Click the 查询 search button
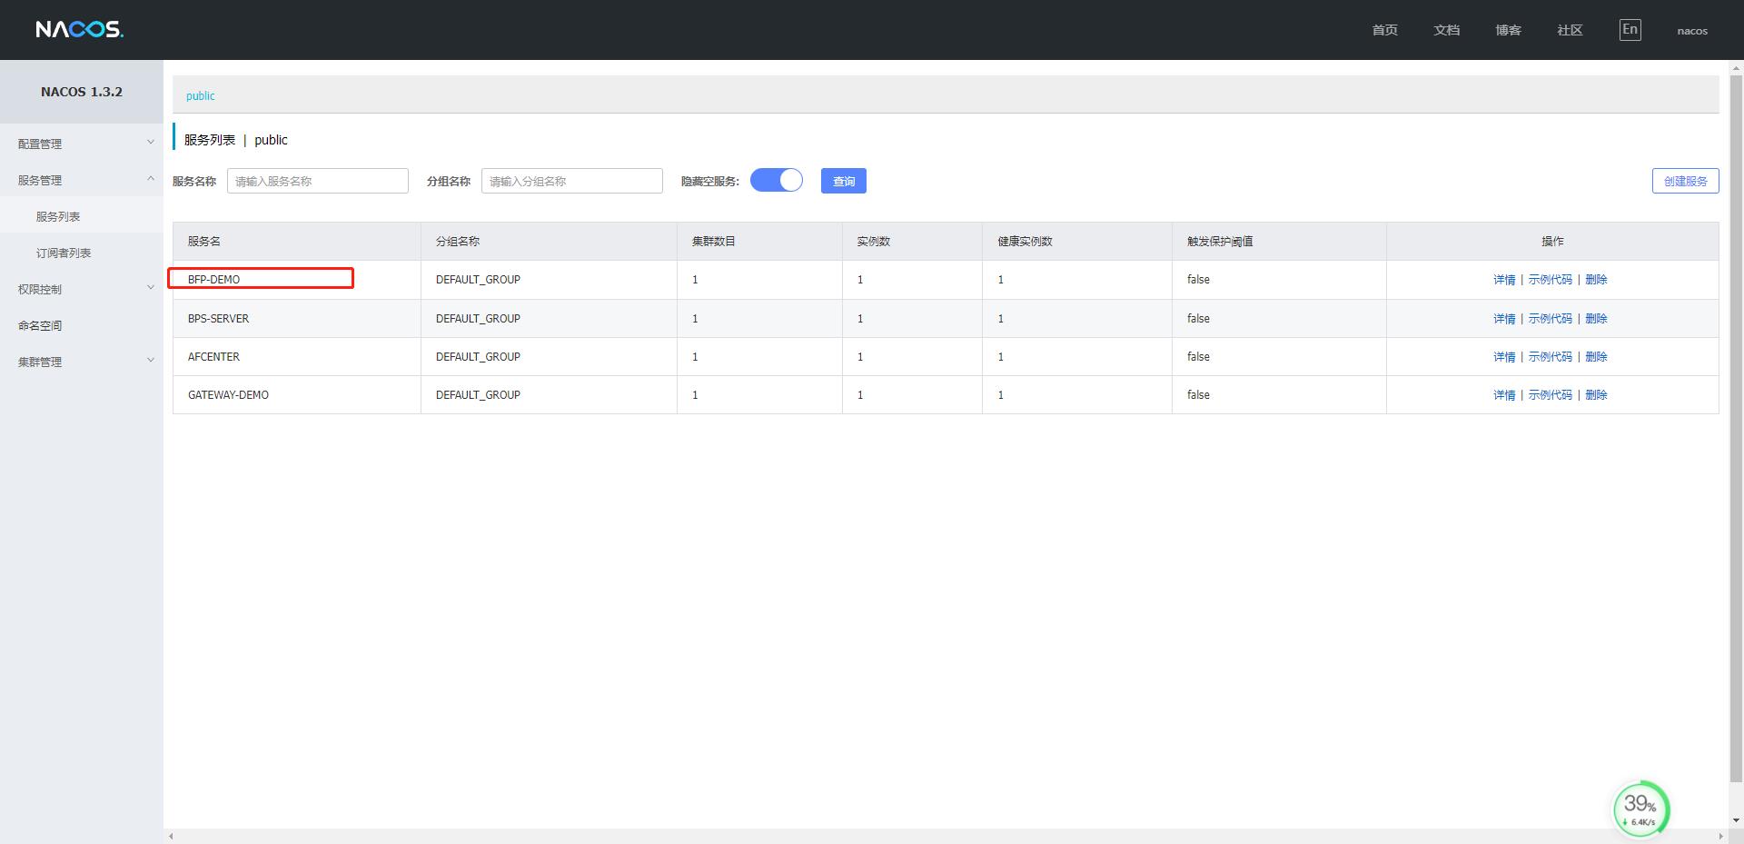The image size is (1744, 844). [843, 181]
